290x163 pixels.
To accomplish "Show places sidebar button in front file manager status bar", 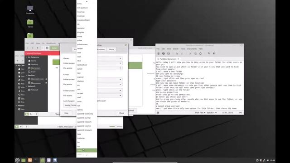I will coord(27,114).
